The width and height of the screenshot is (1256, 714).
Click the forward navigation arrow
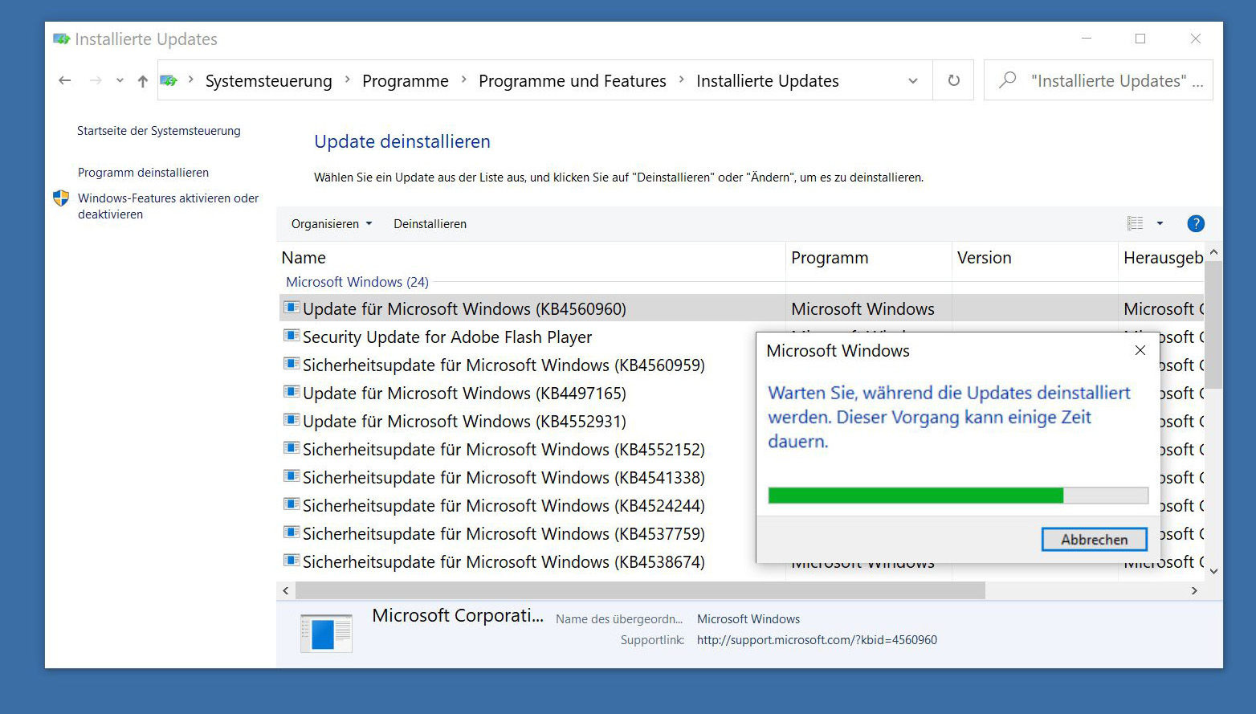tap(95, 80)
